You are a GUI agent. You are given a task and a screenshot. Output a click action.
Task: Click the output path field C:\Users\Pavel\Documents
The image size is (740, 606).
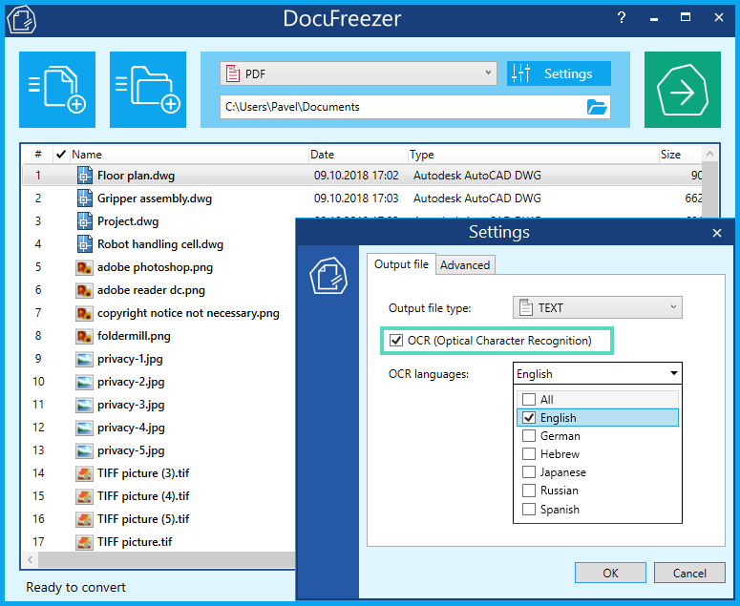pos(403,107)
